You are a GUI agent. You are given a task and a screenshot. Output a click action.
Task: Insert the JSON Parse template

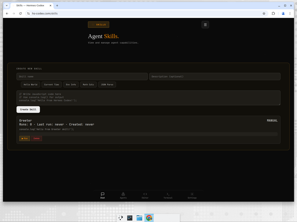pyautogui.click(x=107, y=85)
